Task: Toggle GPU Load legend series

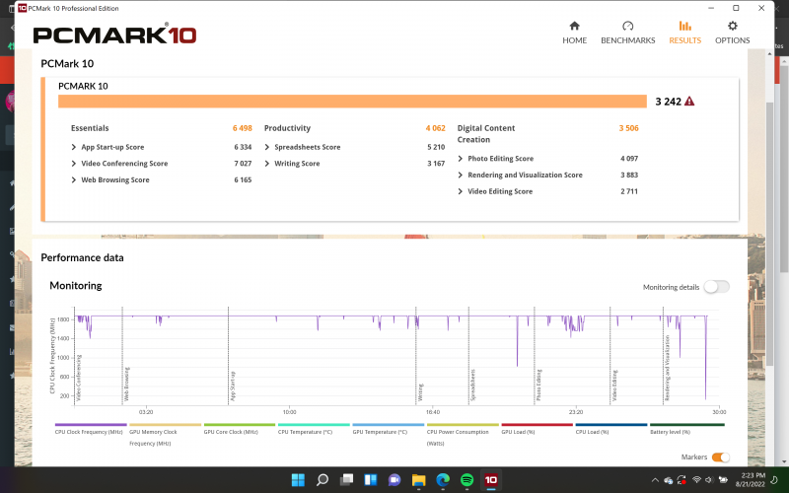Action: click(x=537, y=429)
